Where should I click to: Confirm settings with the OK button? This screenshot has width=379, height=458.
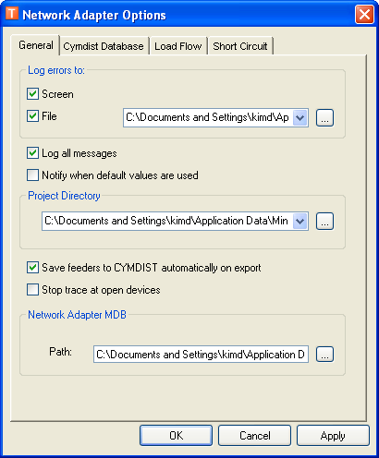pyautogui.click(x=176, y=436)
